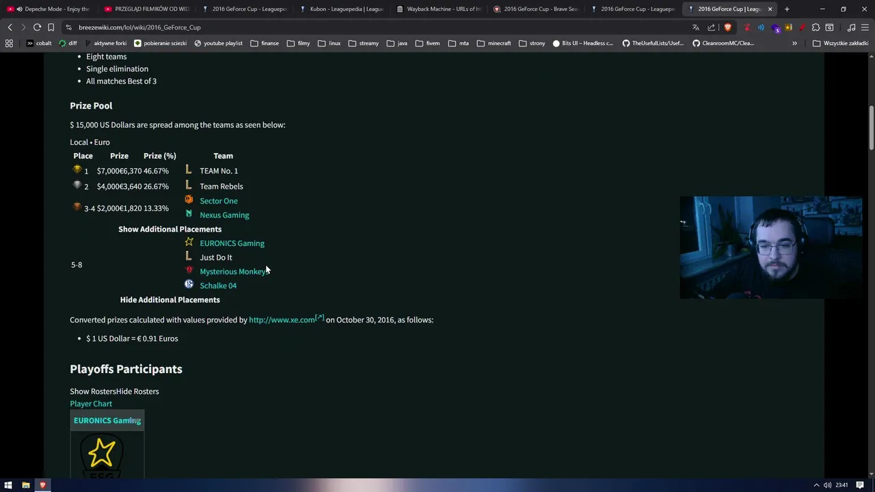Open the browser extensions puzzle icon
This screenshot has width=875, height=492.
click(816, 27)
